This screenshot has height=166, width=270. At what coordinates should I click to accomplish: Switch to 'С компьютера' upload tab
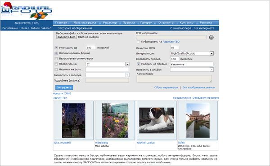(181, 28)
